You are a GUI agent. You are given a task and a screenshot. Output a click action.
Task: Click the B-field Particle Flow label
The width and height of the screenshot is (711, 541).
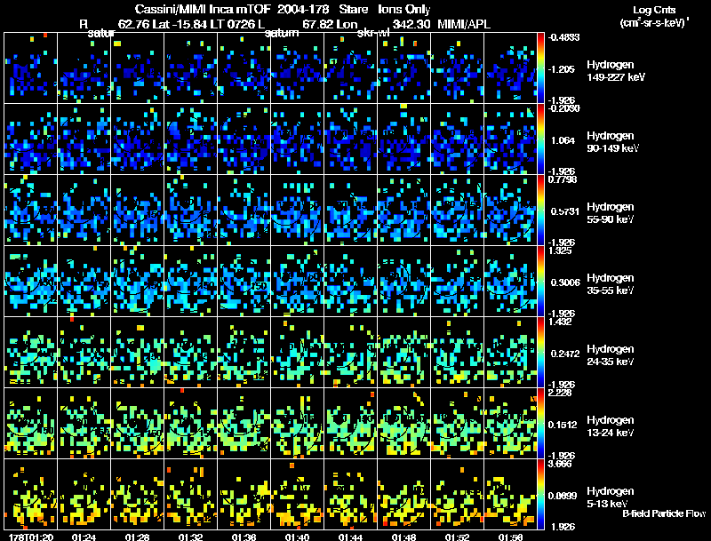click(x=664, y=513)
